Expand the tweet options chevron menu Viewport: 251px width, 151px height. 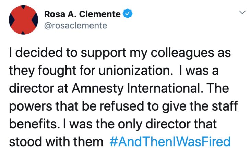(x=242, y=12)
